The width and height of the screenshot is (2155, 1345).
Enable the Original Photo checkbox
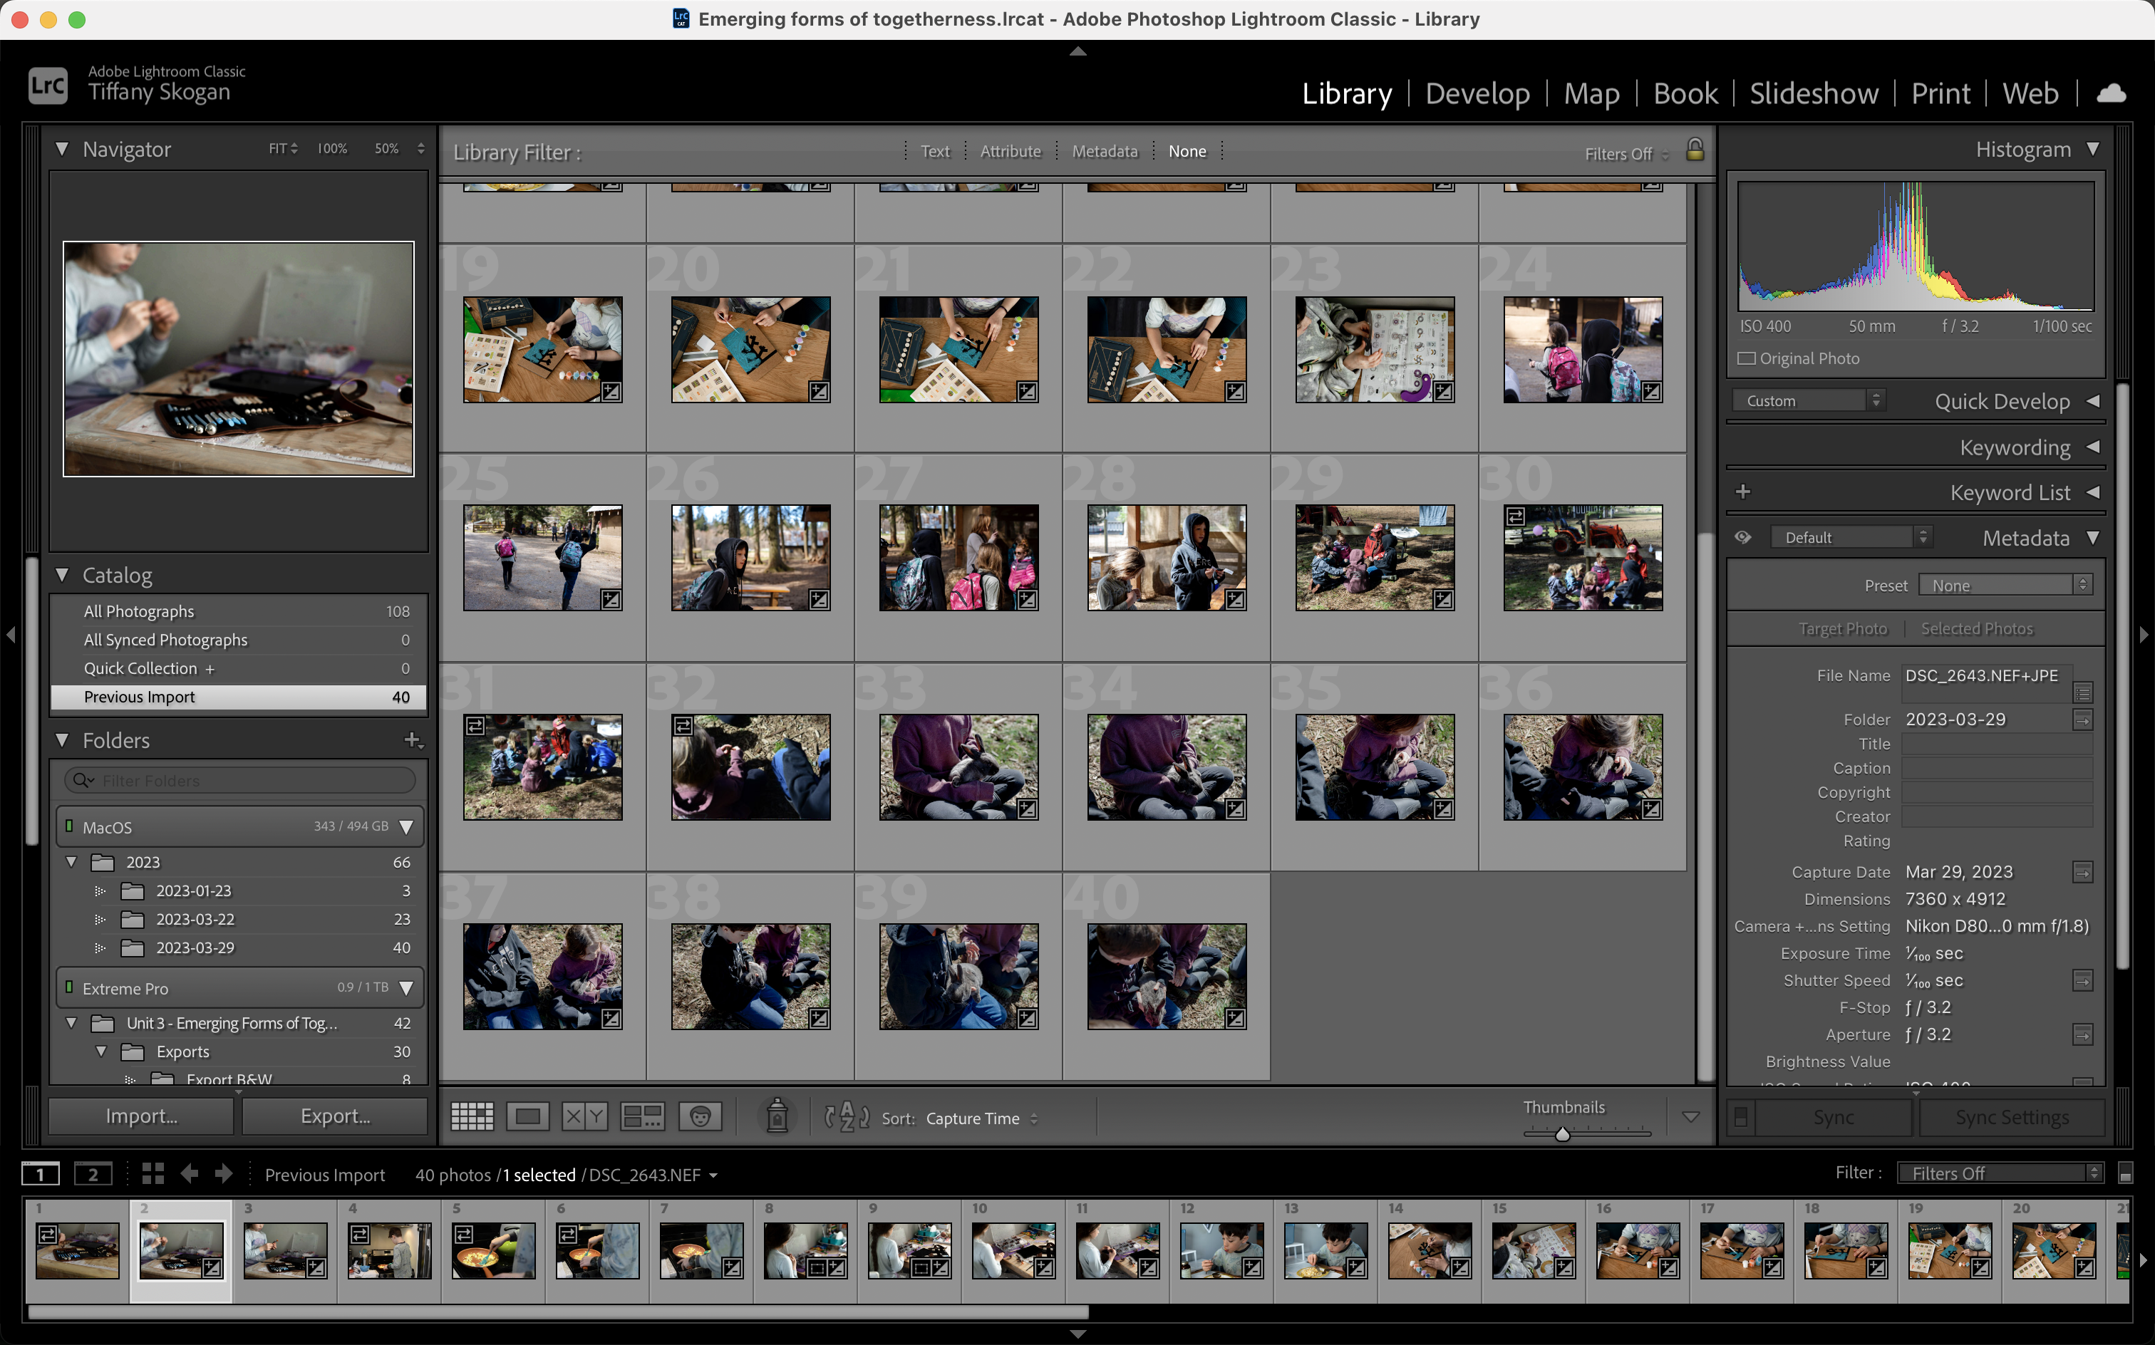point(1747,358)
